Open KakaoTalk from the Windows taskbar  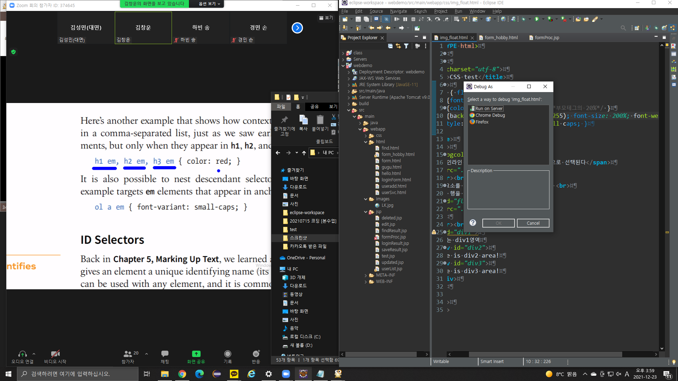tap(234, 374)
